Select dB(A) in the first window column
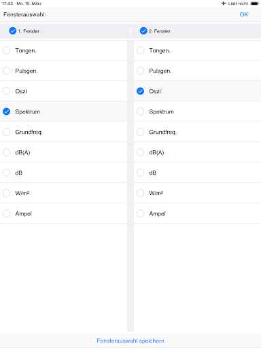261x348 pixels. pos(63,152)
